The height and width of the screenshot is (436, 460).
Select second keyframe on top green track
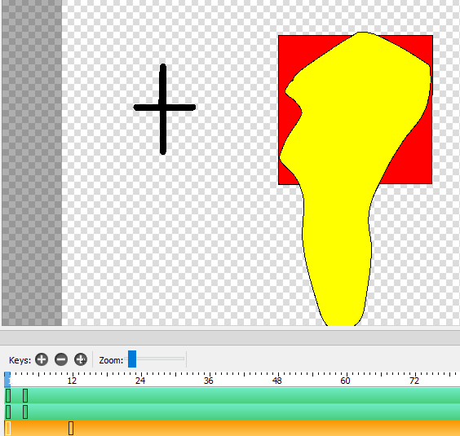click(x=25, y=395)
